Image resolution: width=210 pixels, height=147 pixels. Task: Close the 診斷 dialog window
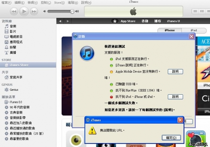click(191, 37)
